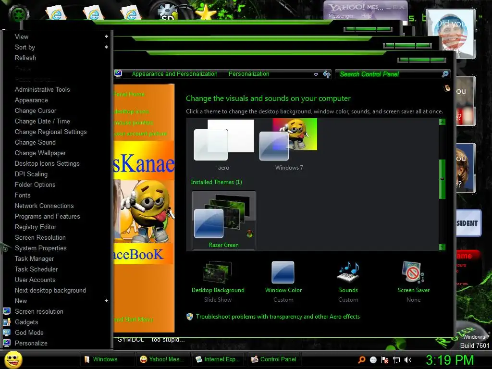Viewport: 492px width, 369px height.
Task: Click the Screen resolution menu icon
Action: click(7, 311)
